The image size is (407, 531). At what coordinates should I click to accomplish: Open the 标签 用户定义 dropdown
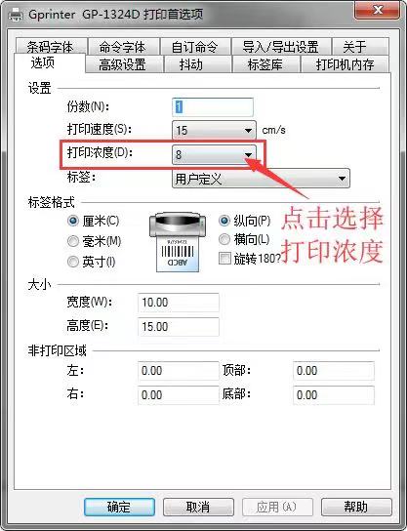(x=261, y=179)
